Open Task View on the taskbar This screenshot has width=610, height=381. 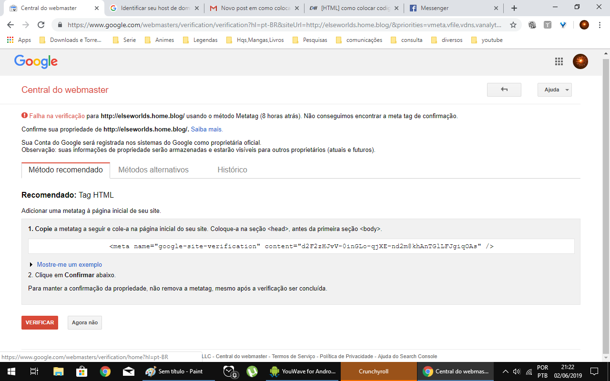(x=34, y=371)
